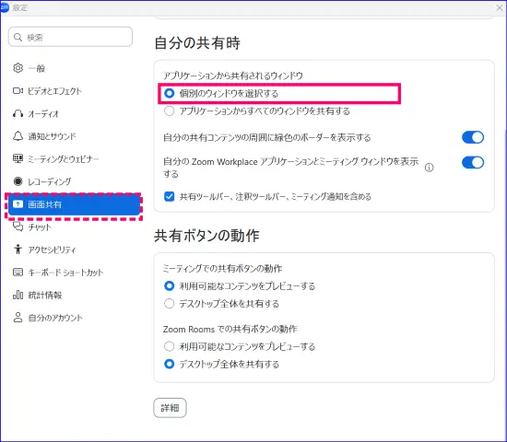Screen dimensions: 507x442
Task: Select Zoom Rooms デスクトップ全体を共有する radio
Action: (169, 364)
